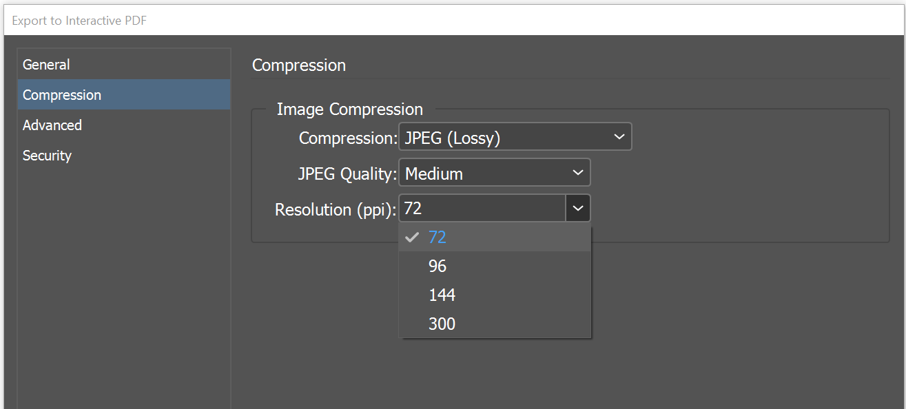The image size is (906, 409).
Task: Click the "Resolution (ppi):" label
Action: 335,209
